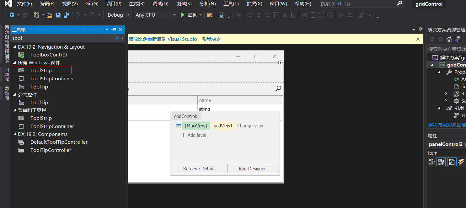Image resolution: width=466 pixels, height=208 pixels.
Task: Click the green Start play icon
Action: coord(183,15)
